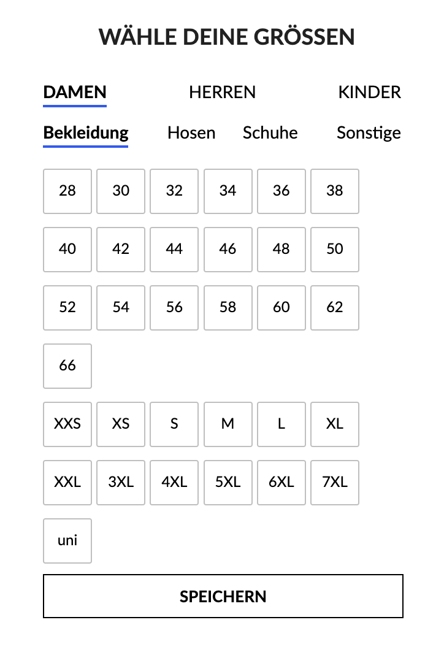The height and width of the screenshot is (655, 444).
Task: Select the Bekleidung sub-tab
Action: coord(86,133)
